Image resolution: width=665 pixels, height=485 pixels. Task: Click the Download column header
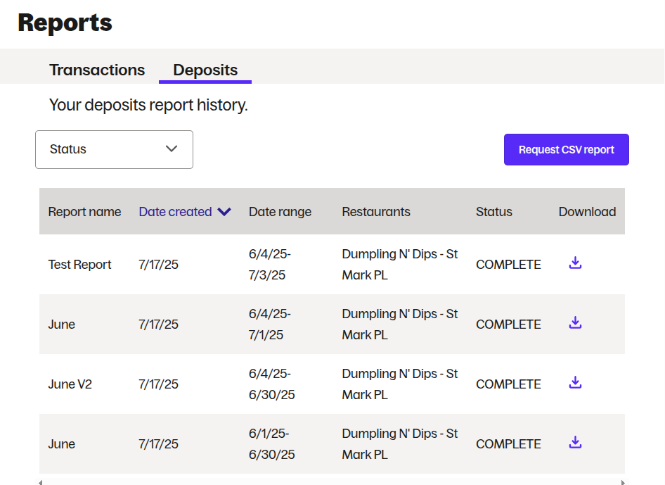click(588, 211)
